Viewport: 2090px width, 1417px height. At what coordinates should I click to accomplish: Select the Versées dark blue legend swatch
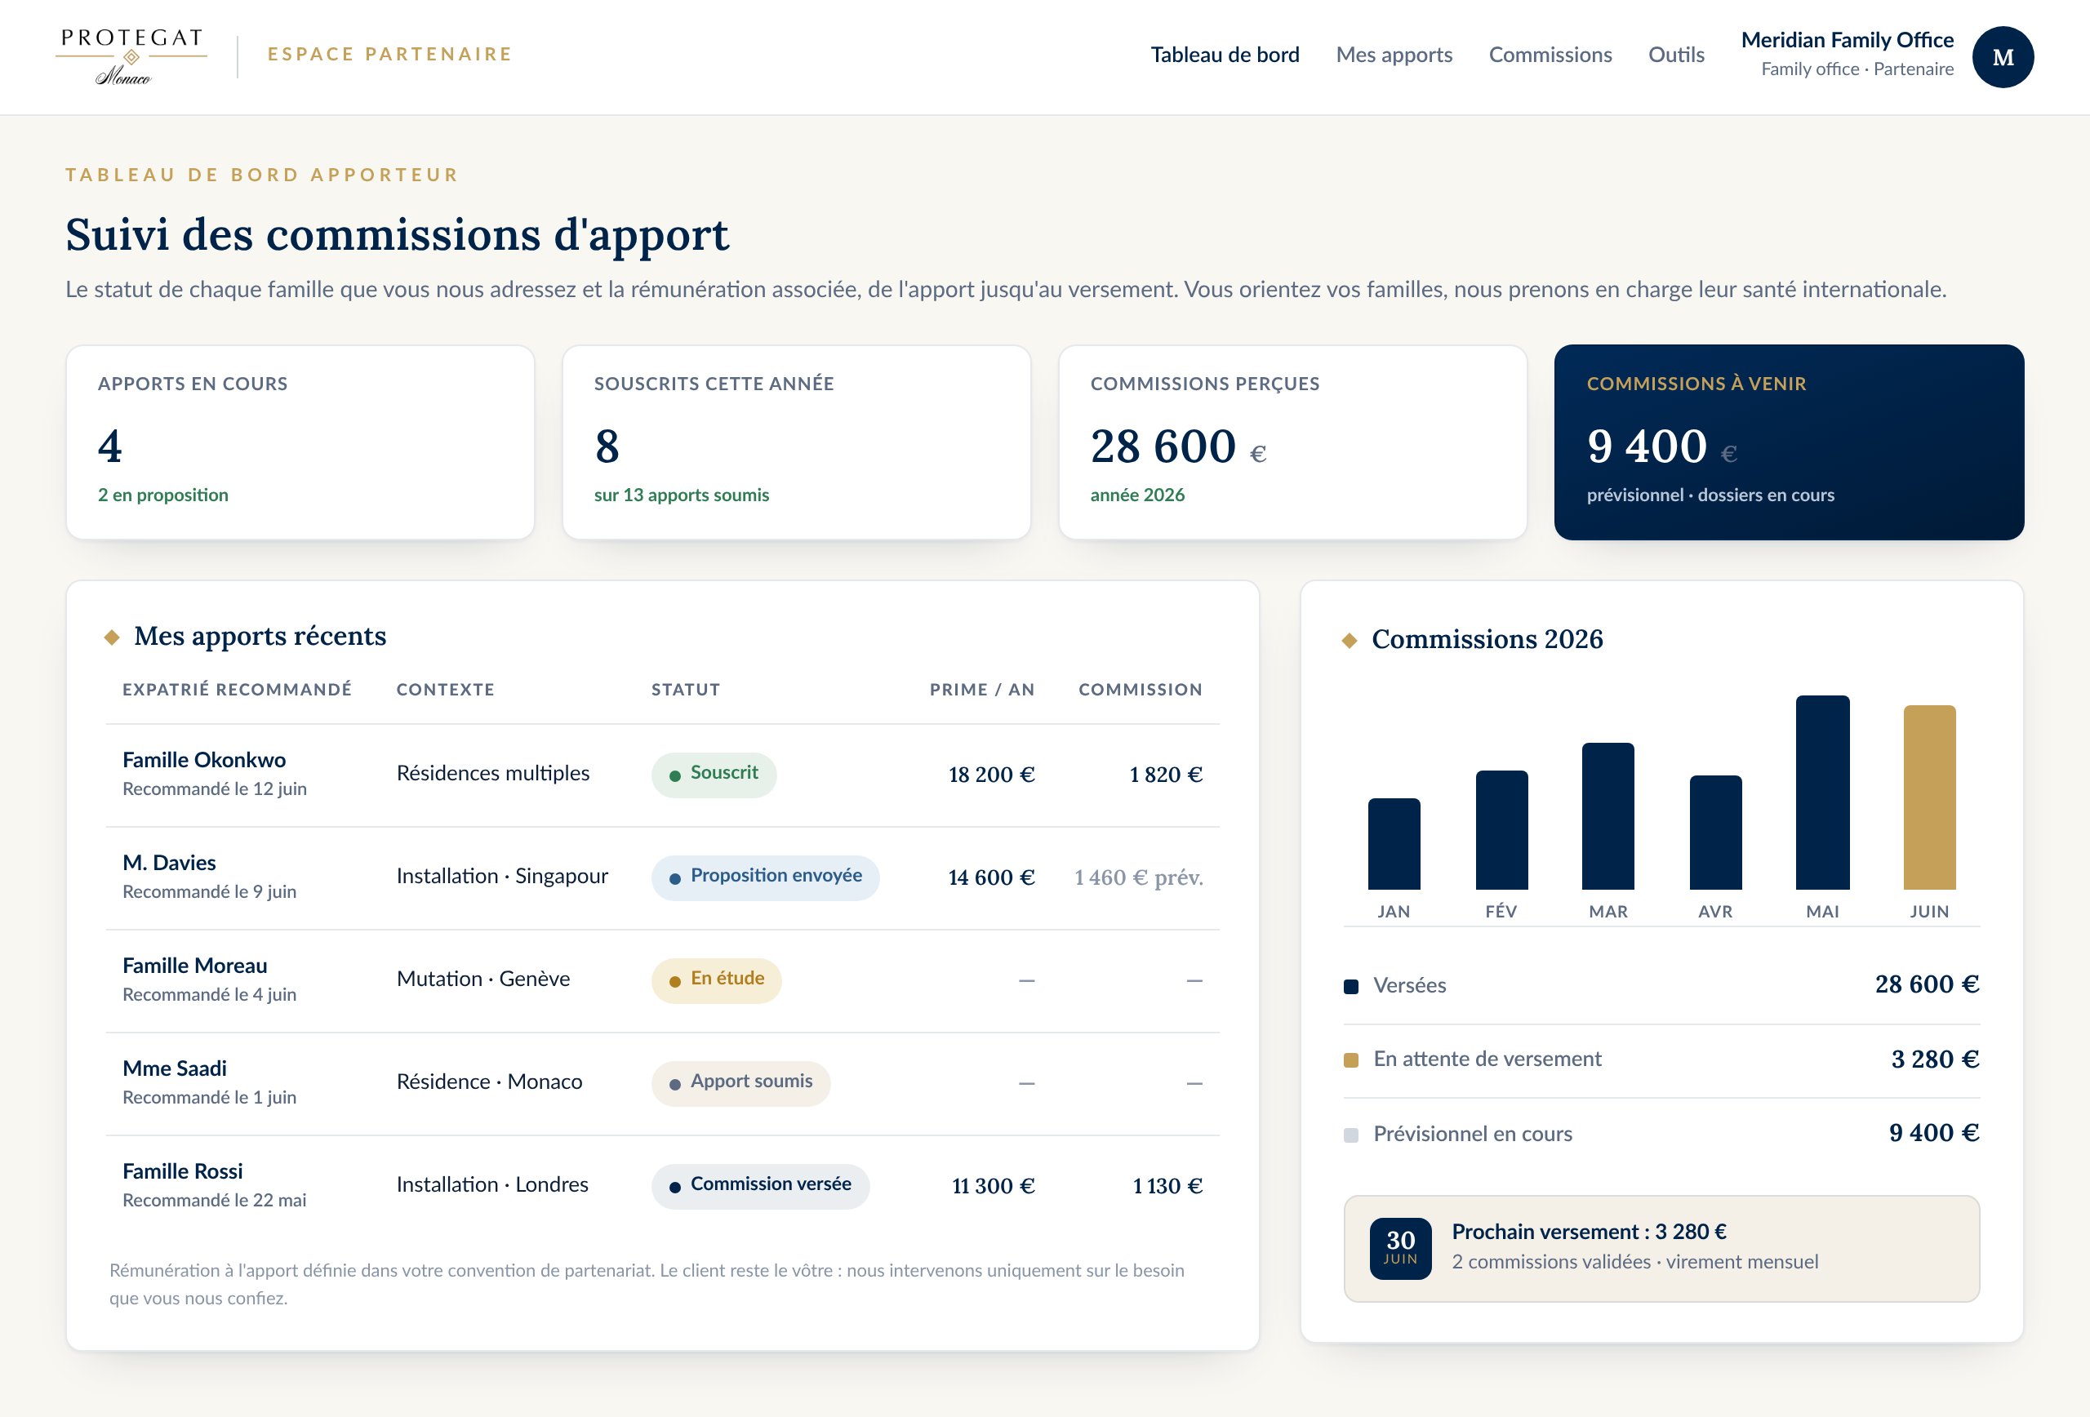1351,986
